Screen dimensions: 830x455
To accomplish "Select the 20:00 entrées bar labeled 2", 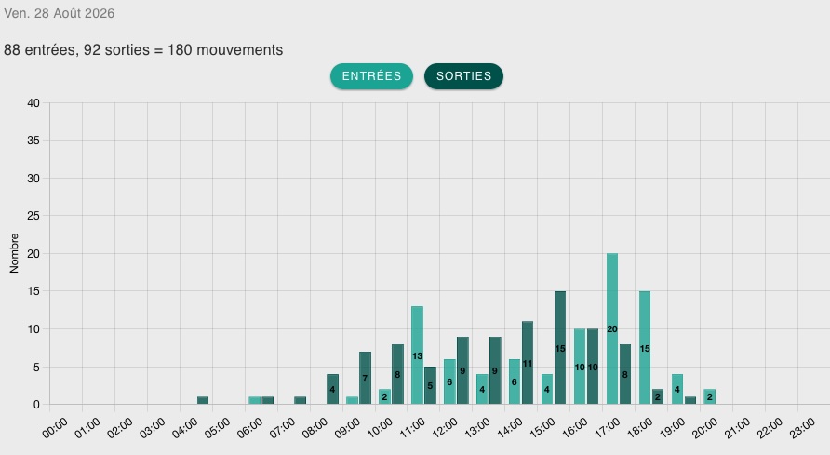I will click(709, 396).
